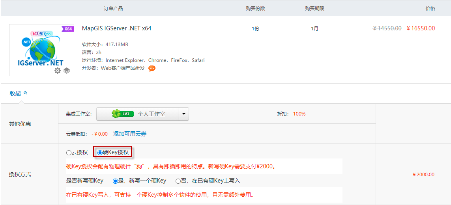This screenshot has width=451, height=205.
Task: Click the 授权方式 row label
Action: point(20,175)
